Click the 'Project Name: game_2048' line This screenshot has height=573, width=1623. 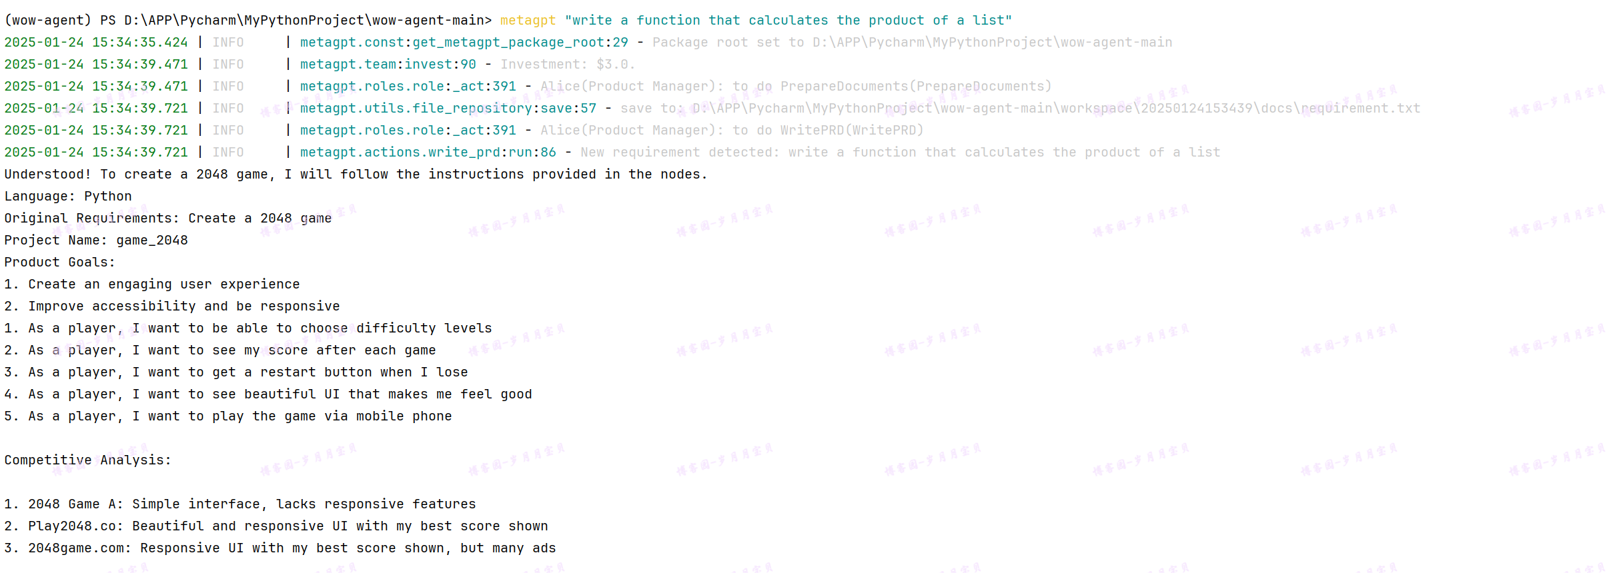[x=96, y=240]
